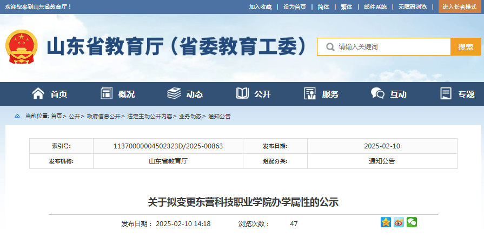Click the open book icon beside 公开
The height and width of the screenshot is (238, 484).
click(x=242, y=93)
